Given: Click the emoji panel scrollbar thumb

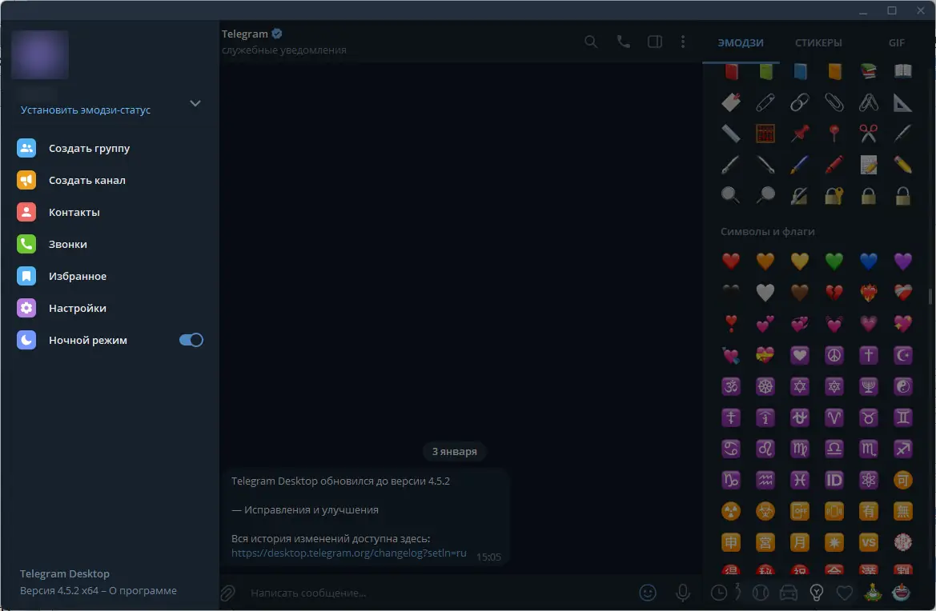Looking at the screenshot, I should point(930,296).
